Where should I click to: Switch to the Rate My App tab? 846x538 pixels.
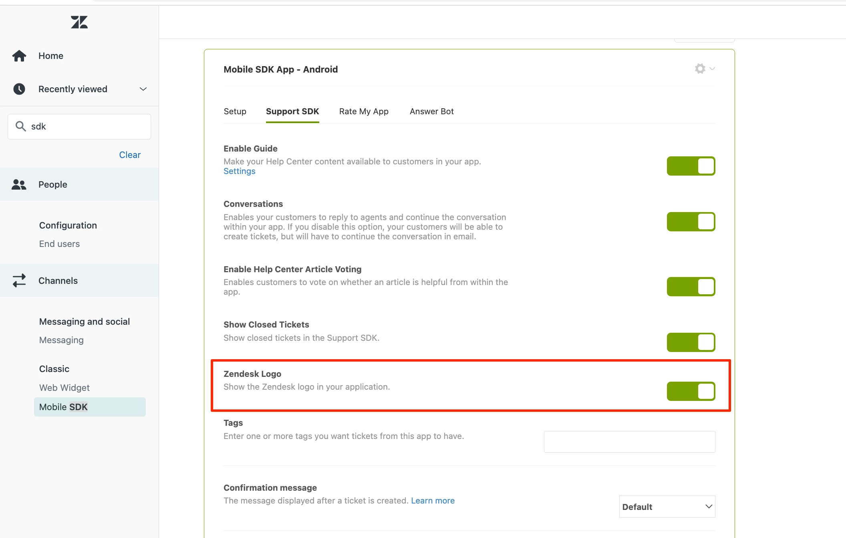364,111
